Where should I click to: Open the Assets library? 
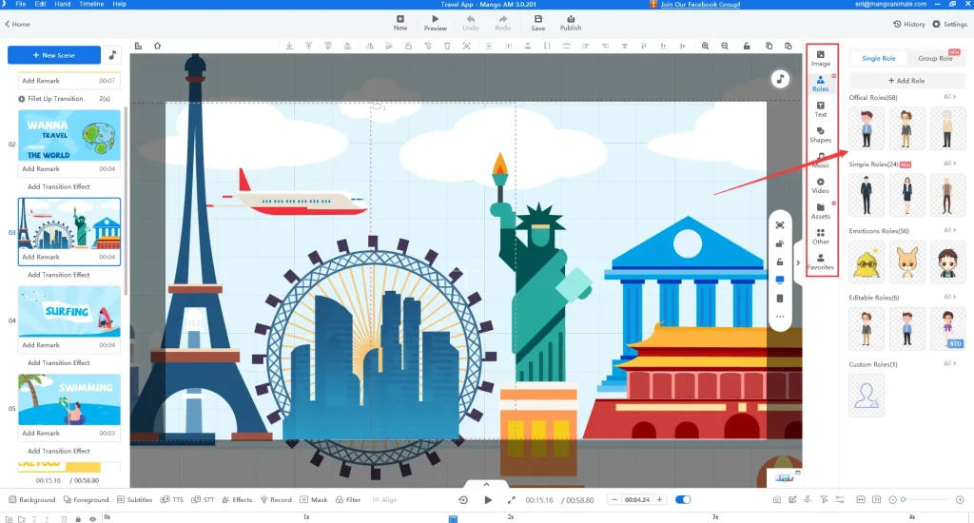[821, 210]
